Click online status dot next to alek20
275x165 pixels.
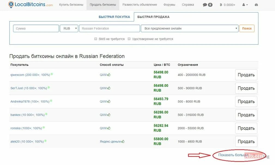(46, 141)
